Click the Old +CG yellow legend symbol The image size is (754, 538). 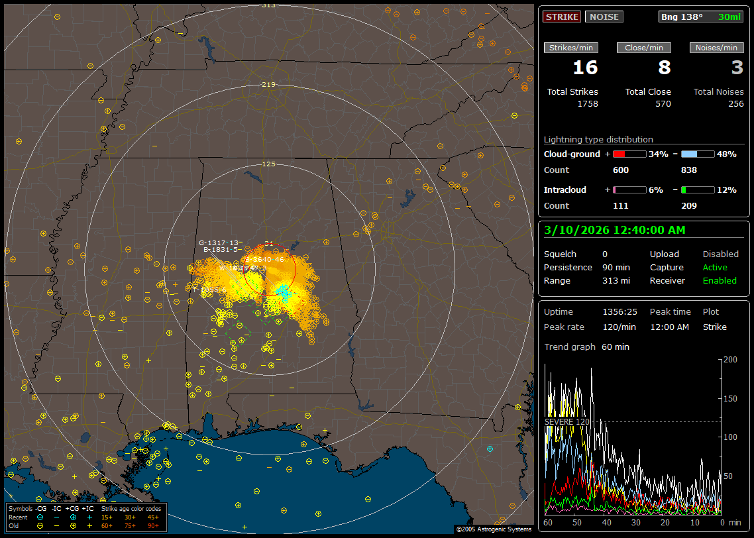[73, 525]
